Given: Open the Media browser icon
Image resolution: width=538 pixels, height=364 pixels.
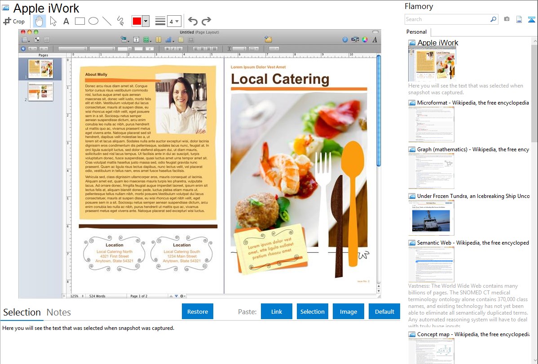Looking at the screenshot, I should [355, 40].
